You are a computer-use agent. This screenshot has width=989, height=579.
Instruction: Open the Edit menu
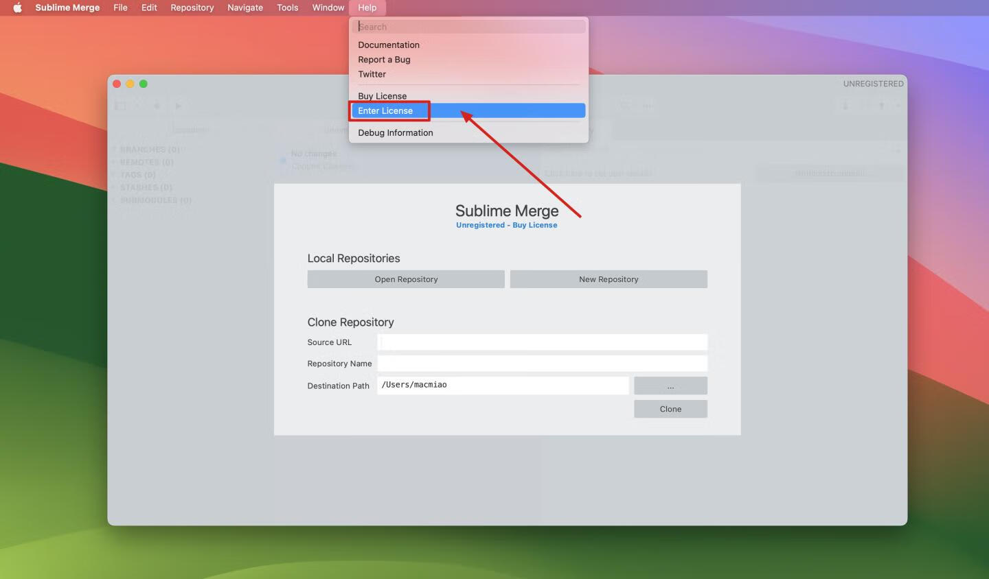click(x=149, y=8)
